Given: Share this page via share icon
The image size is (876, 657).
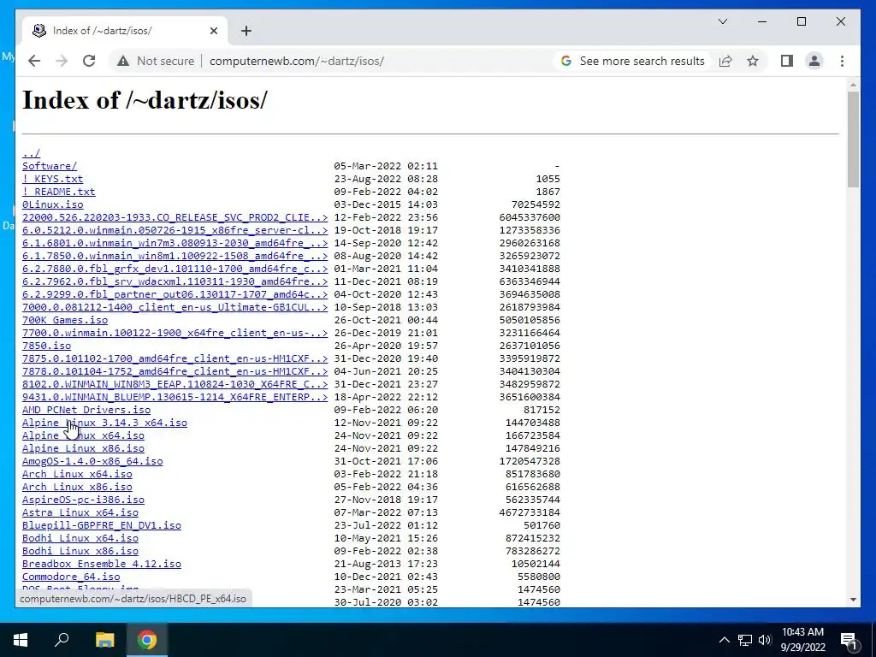Looking at the screenshot, I should point(725,61).
